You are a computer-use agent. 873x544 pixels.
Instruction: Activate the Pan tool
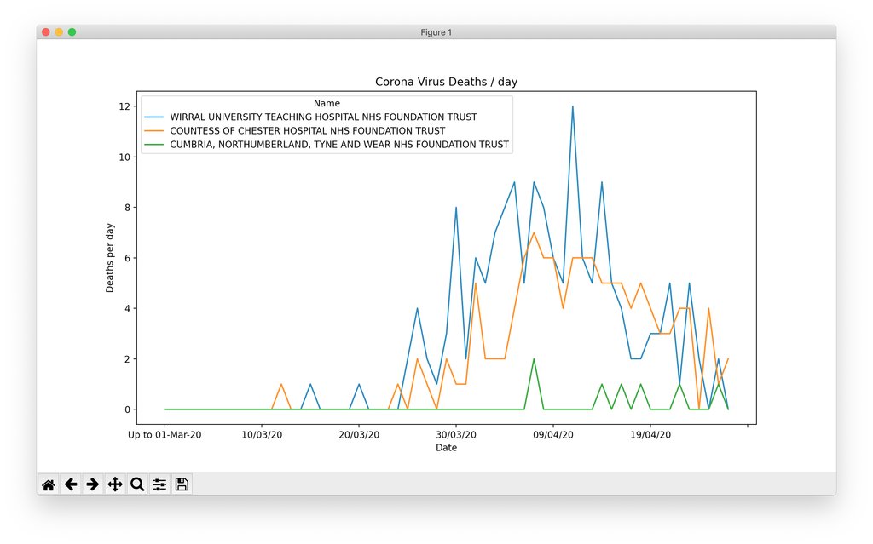coord(114,484)
